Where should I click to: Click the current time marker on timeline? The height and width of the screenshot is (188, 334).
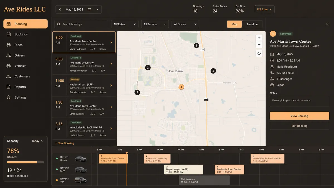click(127, 153)
